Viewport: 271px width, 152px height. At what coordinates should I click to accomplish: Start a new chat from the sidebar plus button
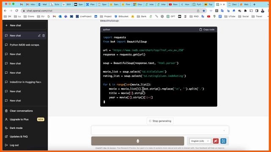pos(25,25)
